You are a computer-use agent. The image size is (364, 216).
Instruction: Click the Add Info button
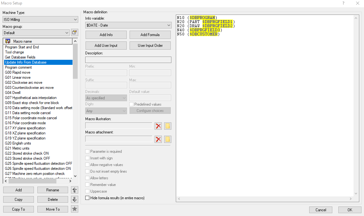click(x=106, y=35)
